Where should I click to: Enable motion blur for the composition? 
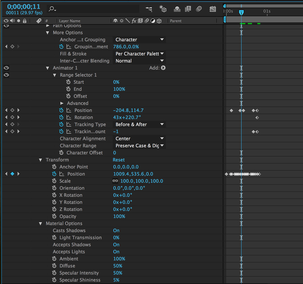[199, 9]
